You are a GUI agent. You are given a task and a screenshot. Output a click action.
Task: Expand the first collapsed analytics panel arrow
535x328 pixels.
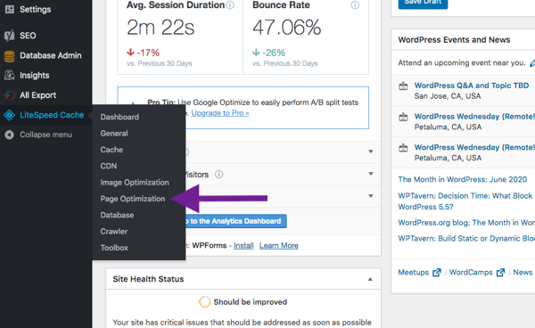pyautogui.click(x=371, y=152)
